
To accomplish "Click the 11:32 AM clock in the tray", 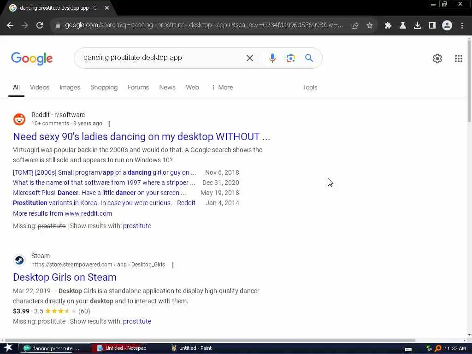I will coord(455,348).
